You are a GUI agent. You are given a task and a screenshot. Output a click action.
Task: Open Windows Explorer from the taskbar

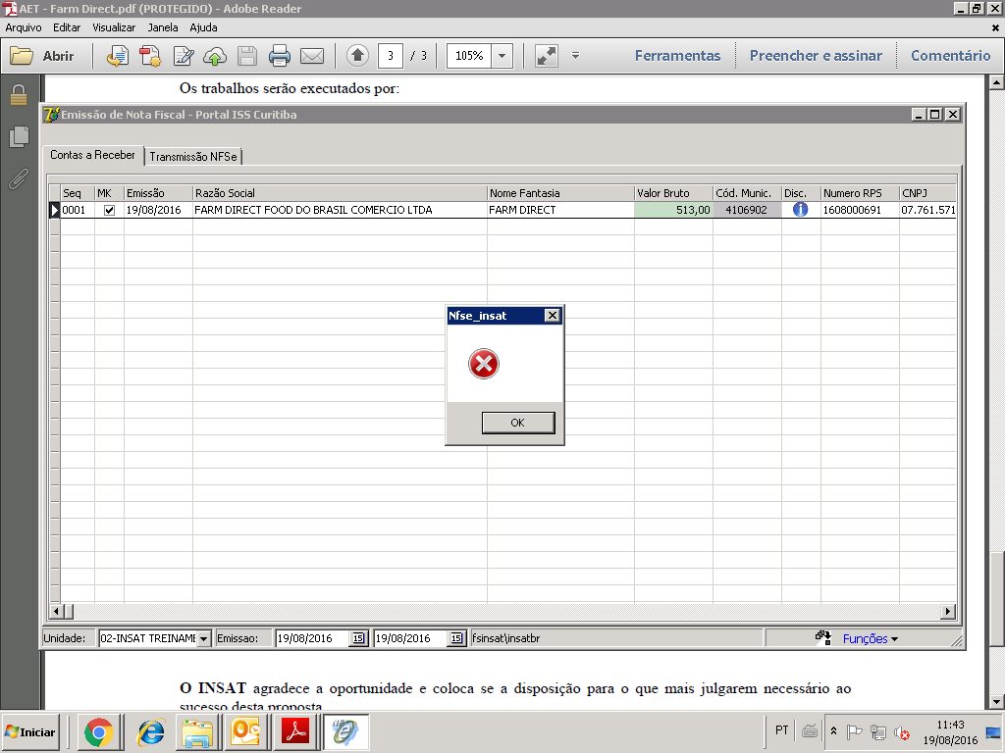click(198, 731)
